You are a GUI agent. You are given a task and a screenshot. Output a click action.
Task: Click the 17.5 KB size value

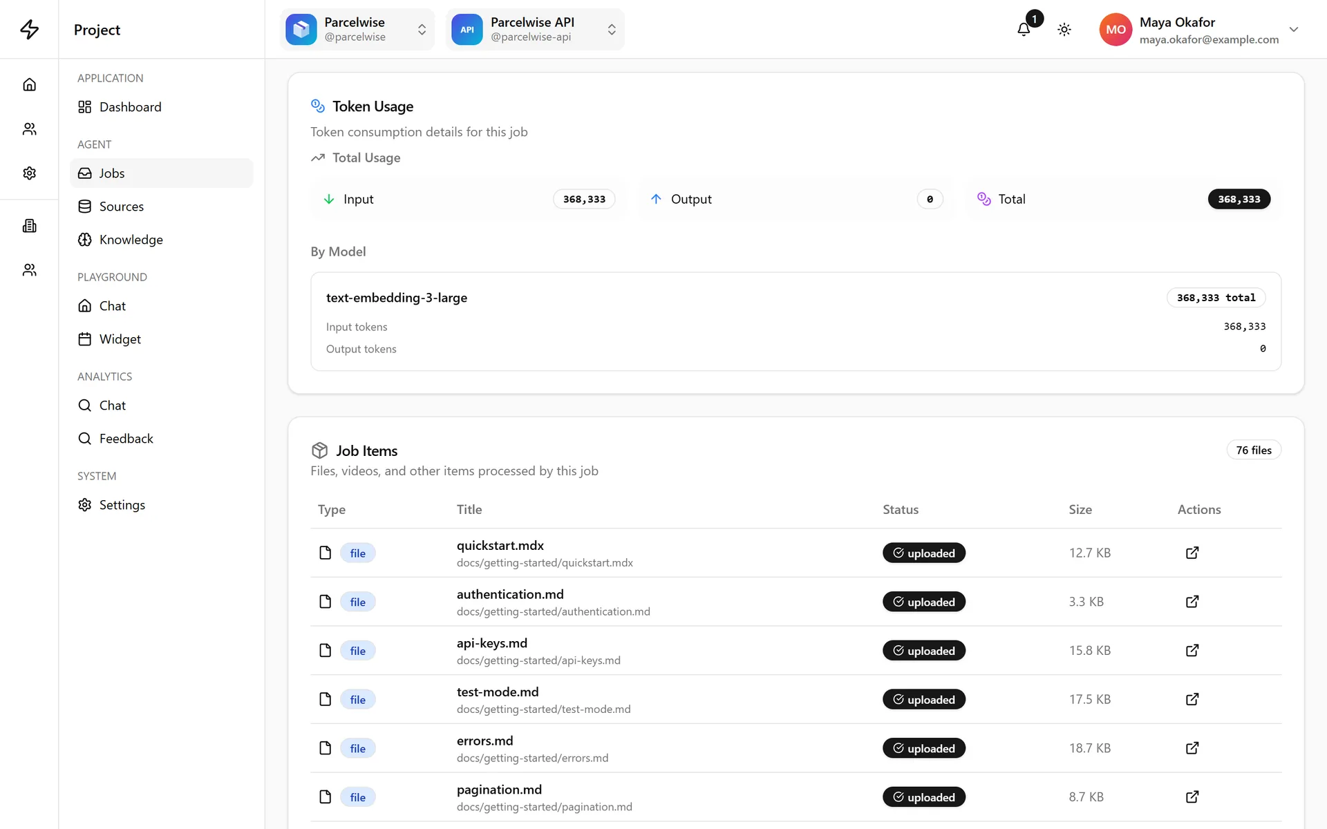coord(1090,699)
